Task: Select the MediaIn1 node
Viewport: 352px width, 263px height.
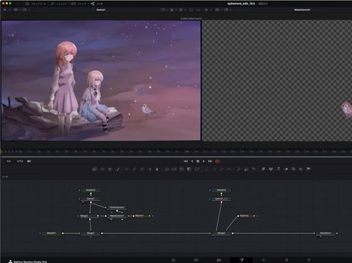Action: 52,233
